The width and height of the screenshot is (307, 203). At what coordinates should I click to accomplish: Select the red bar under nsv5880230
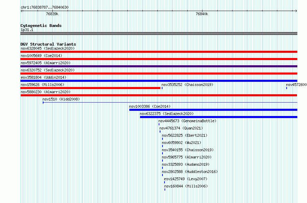point(159,95)
